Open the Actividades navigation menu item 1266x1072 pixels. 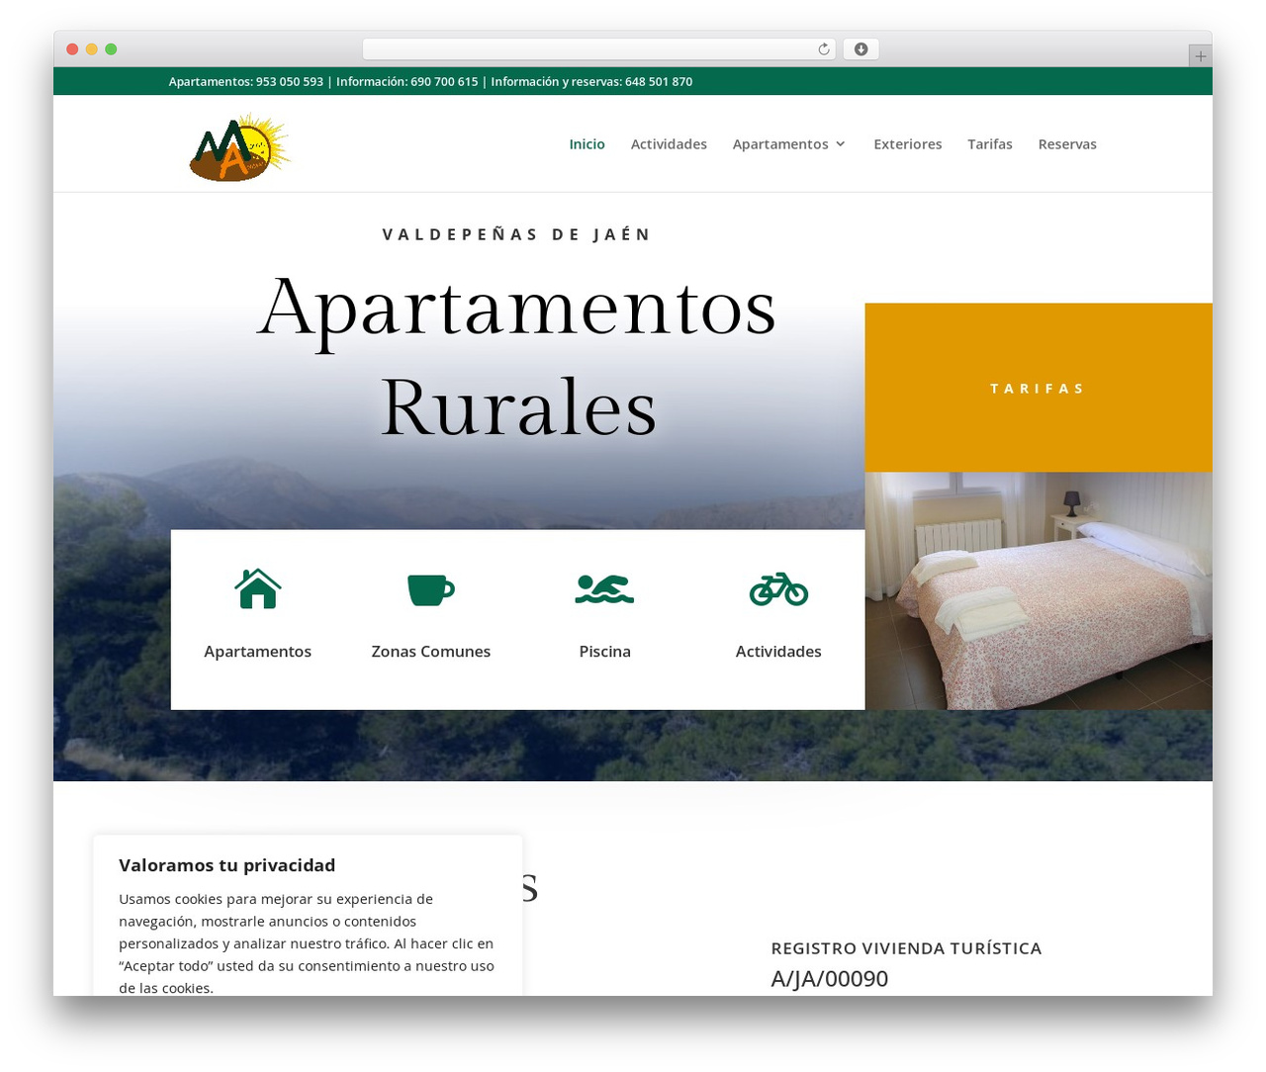tap(669, 144)
